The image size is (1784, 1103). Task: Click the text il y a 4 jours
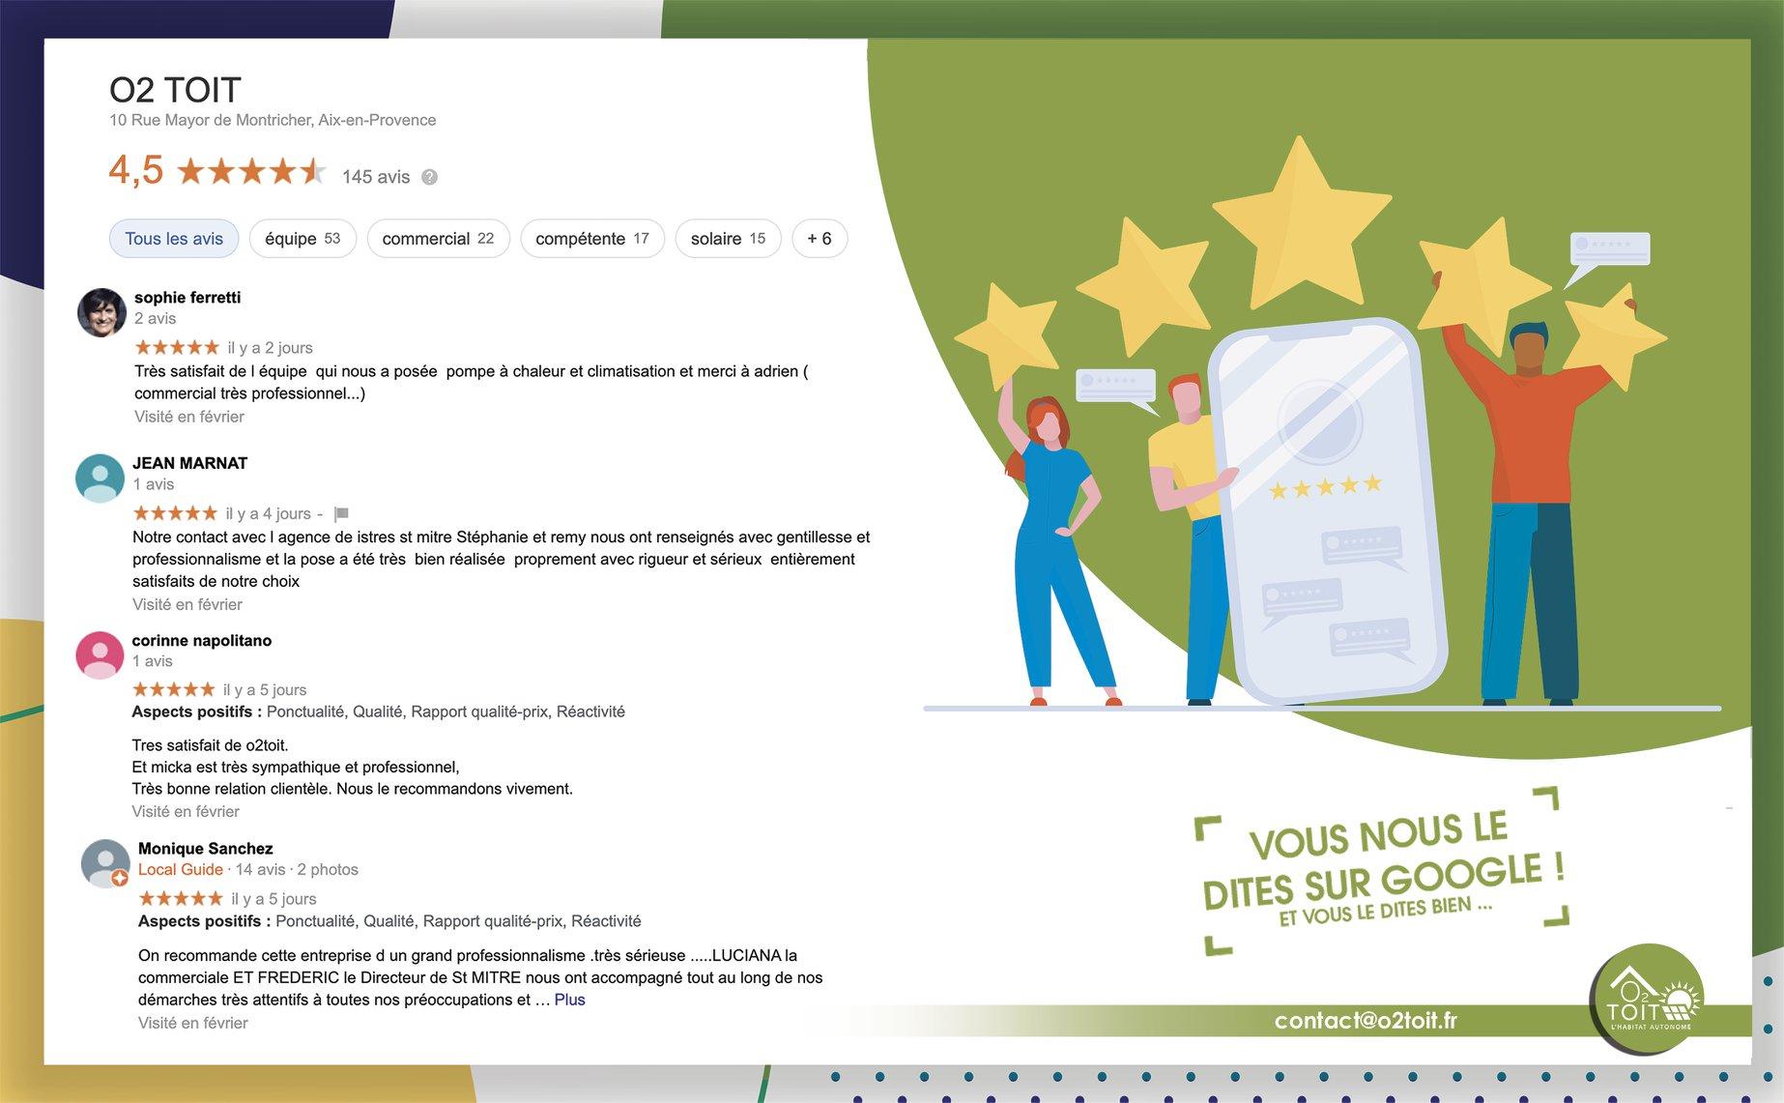[x=269, y=514]
